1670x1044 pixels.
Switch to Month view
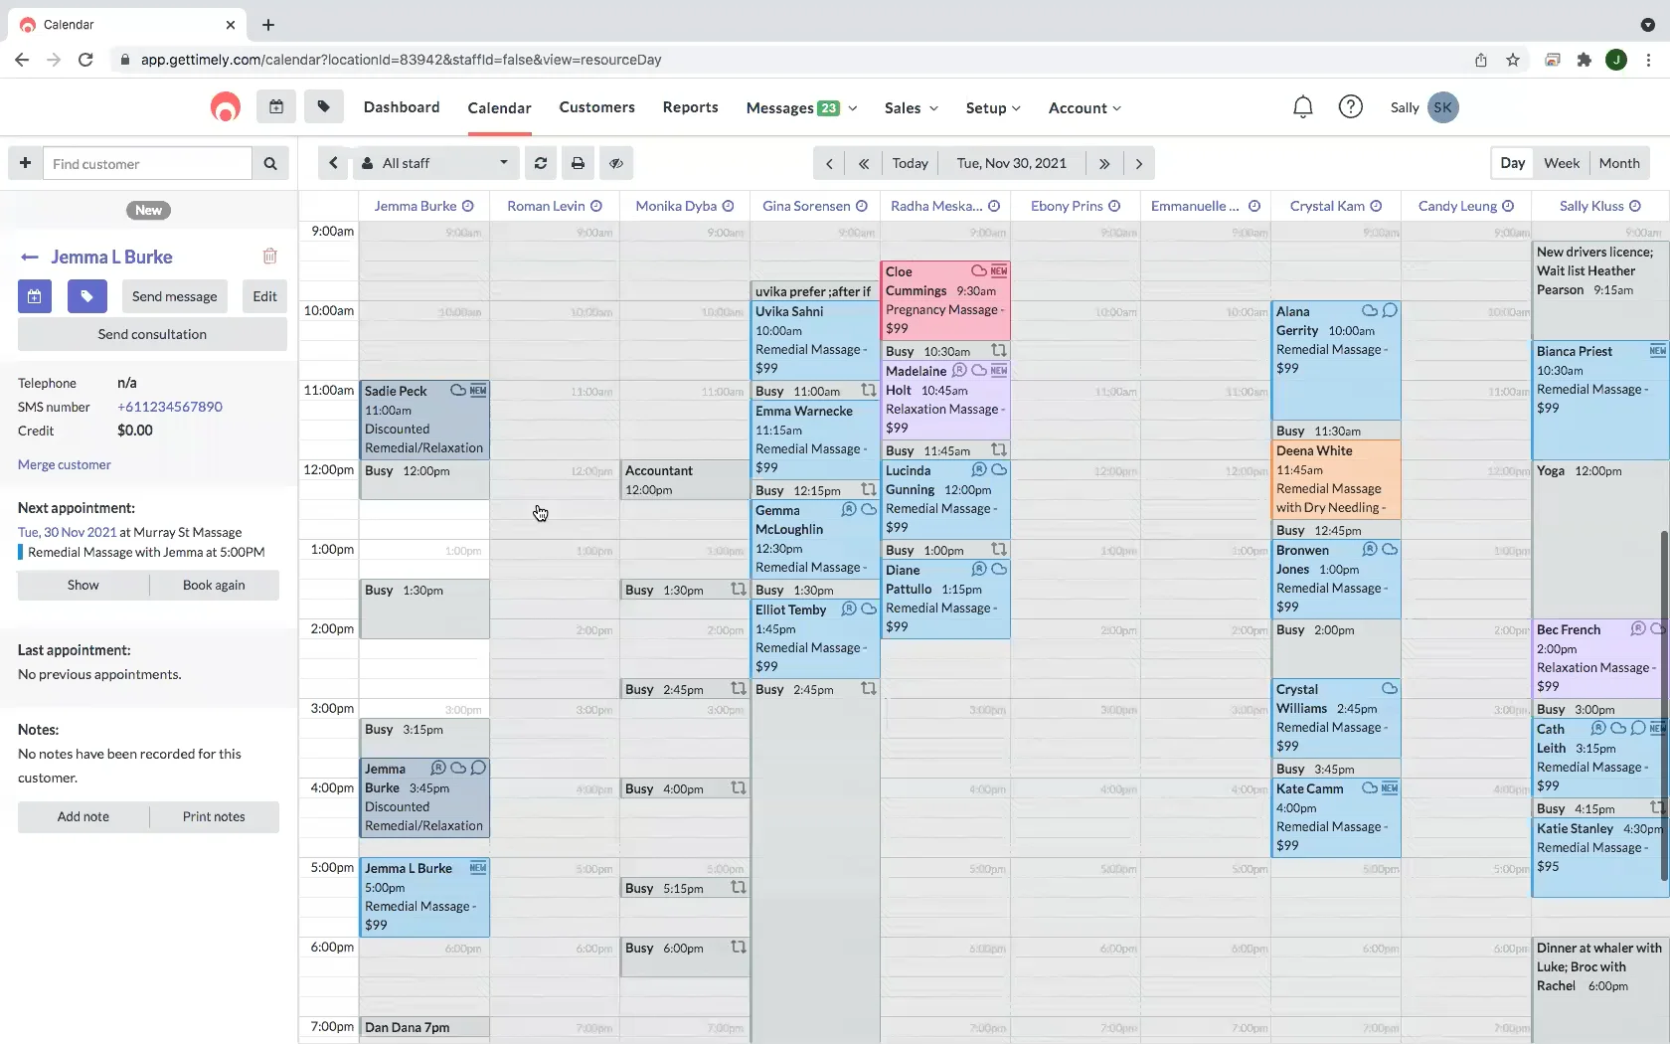(1619, 163)
